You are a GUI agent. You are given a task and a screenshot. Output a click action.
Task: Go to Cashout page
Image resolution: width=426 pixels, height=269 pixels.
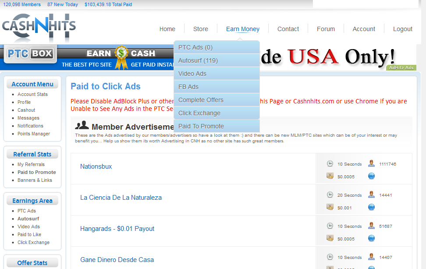26,110
